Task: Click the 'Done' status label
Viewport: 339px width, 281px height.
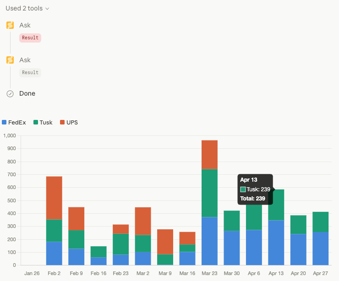Action: pyautogui.click(x=27, y=93)
